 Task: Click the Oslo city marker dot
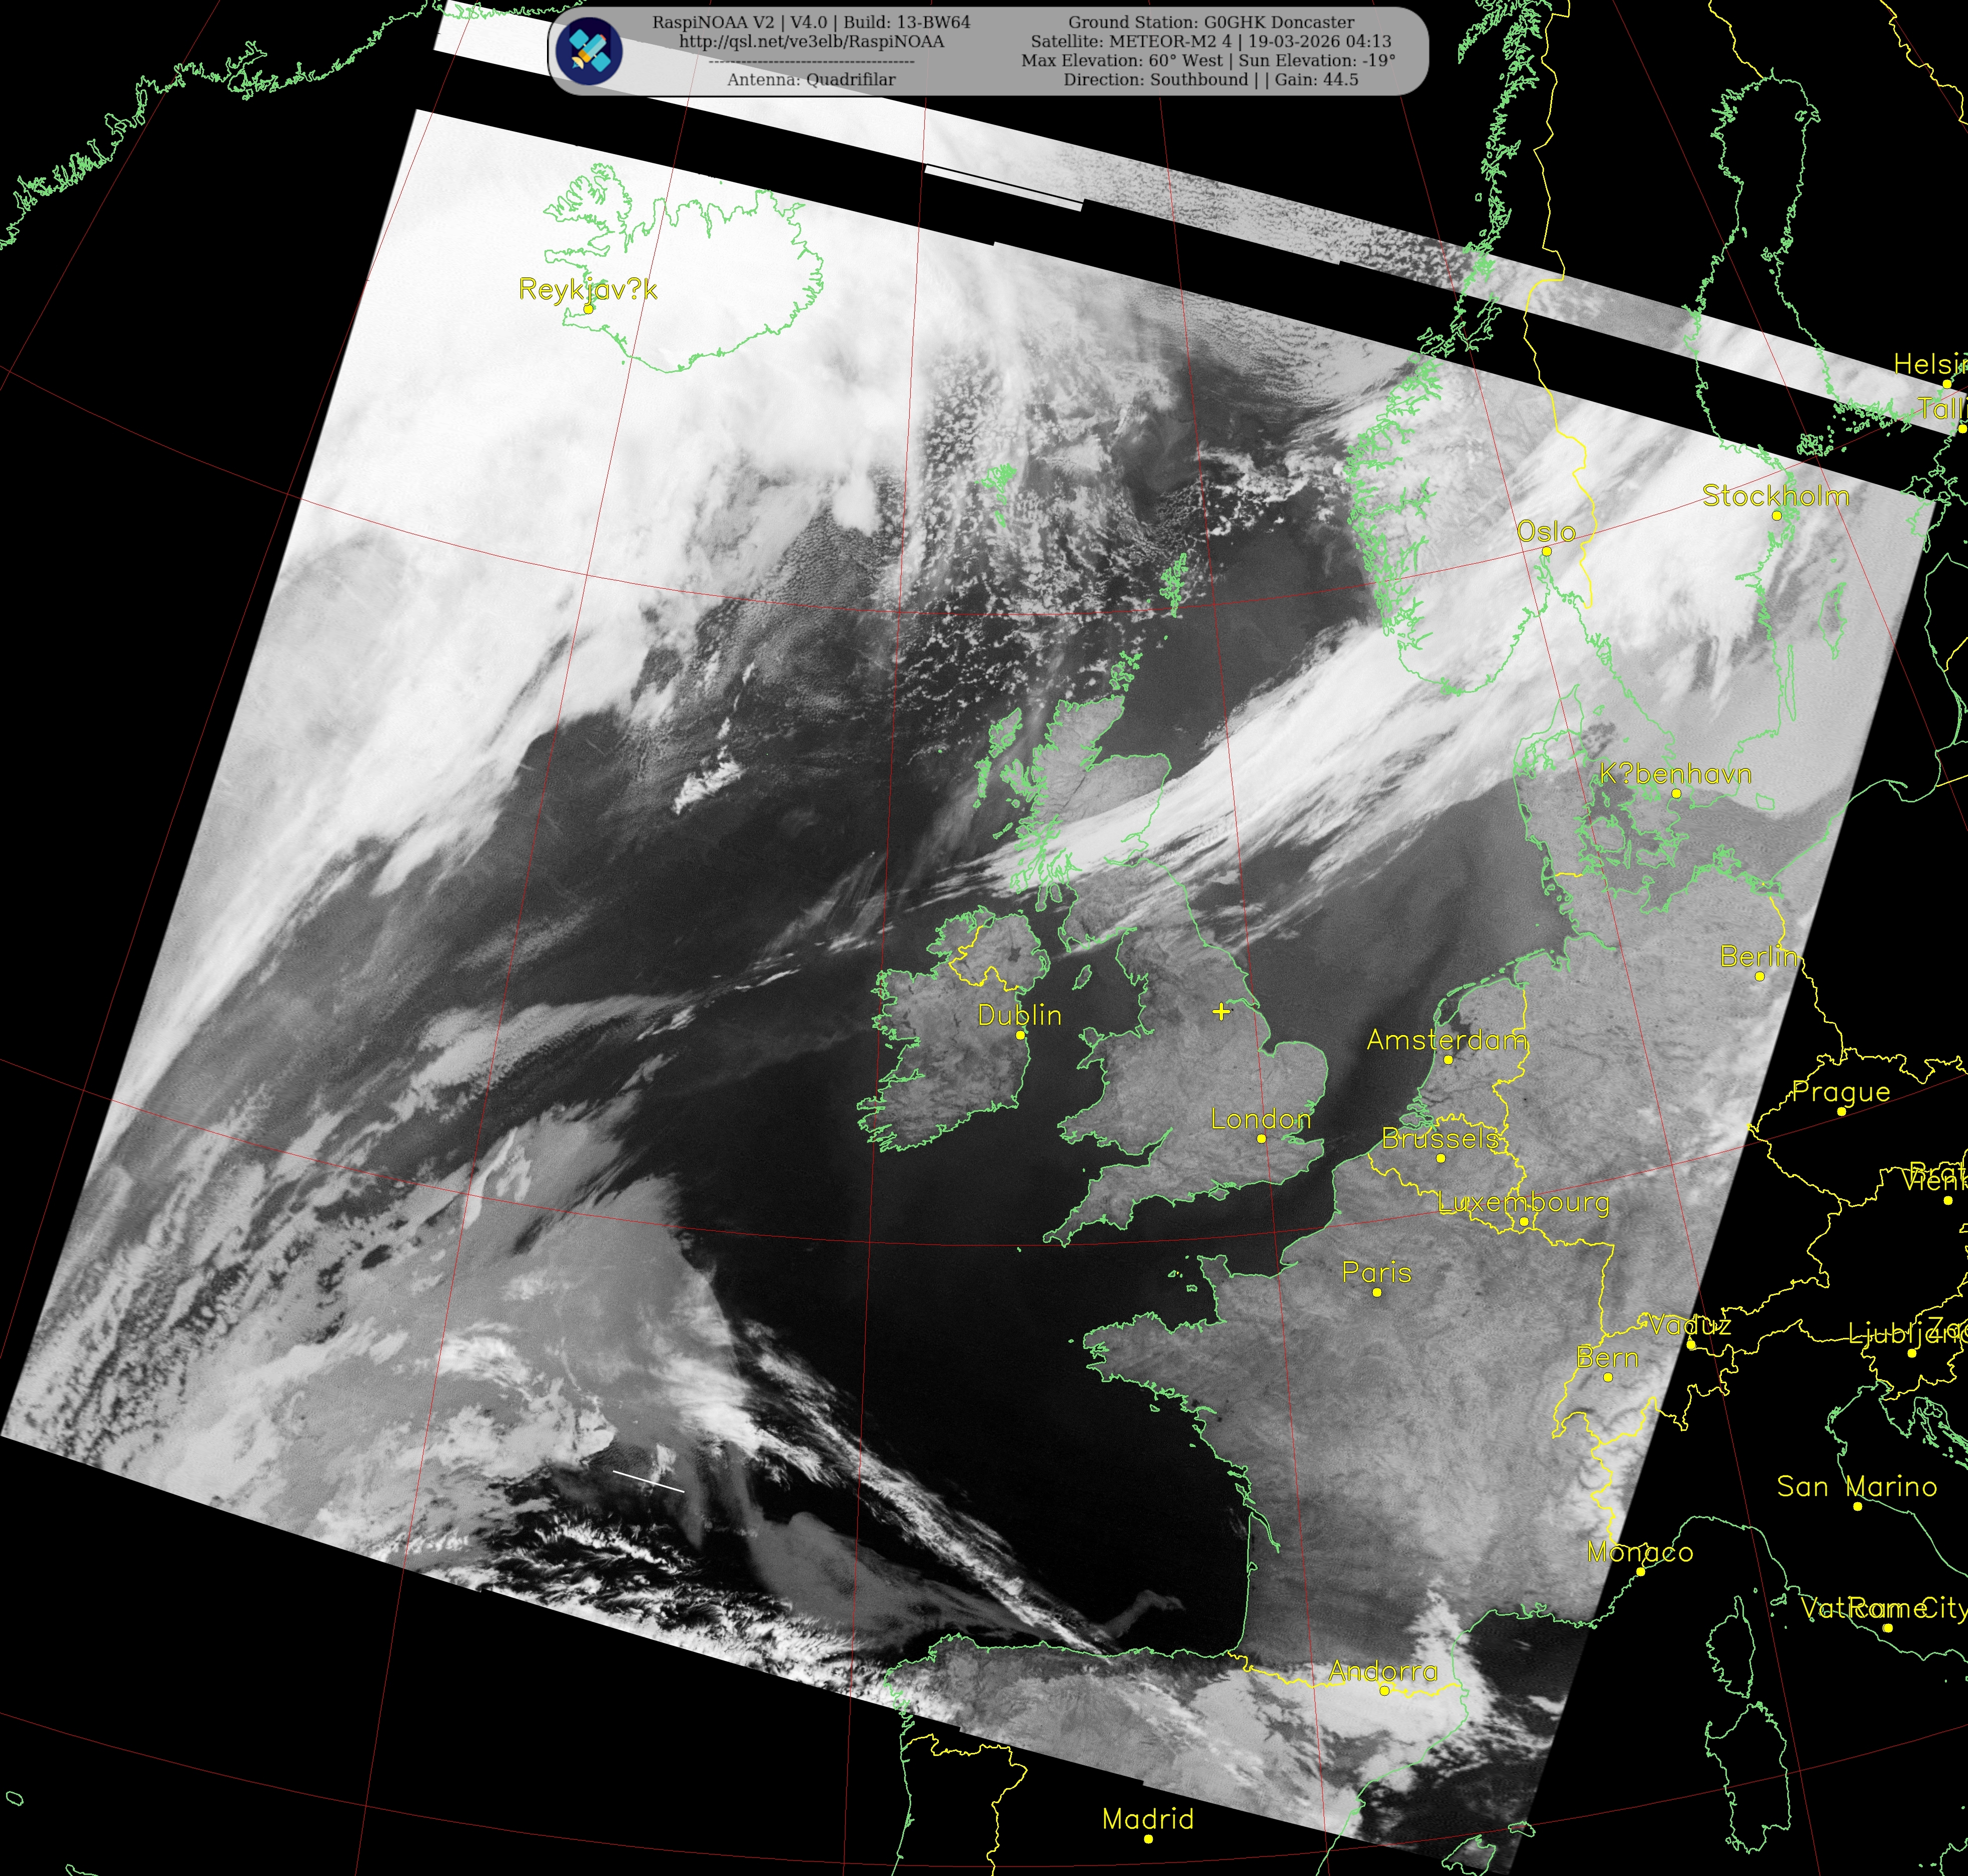pos(1546,551)
